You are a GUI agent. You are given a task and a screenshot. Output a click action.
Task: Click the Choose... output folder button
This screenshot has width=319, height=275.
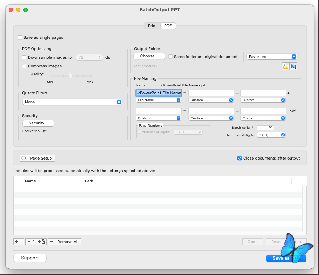[x=149, y=56]
